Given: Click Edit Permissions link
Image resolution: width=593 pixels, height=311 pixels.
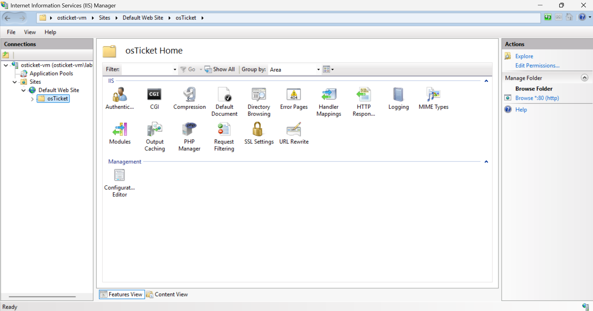Looking at the screenshot, I should [537, 66].
